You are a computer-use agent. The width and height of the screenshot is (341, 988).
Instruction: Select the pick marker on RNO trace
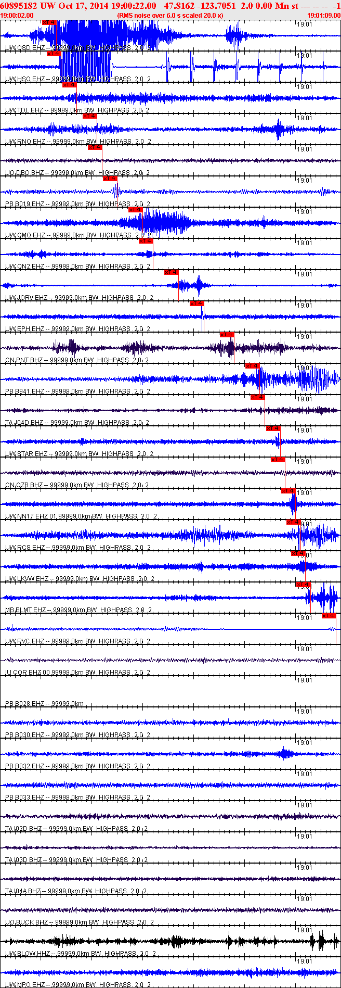pyautogui.click(x=89, y=116)
